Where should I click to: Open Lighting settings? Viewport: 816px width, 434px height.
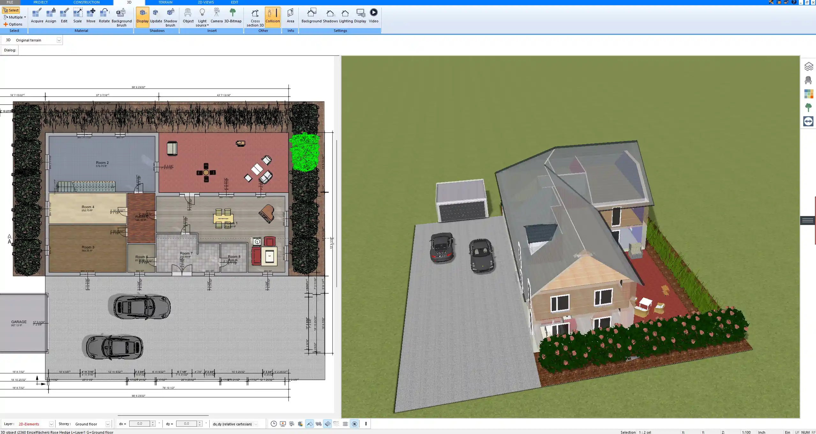point(346,16)
